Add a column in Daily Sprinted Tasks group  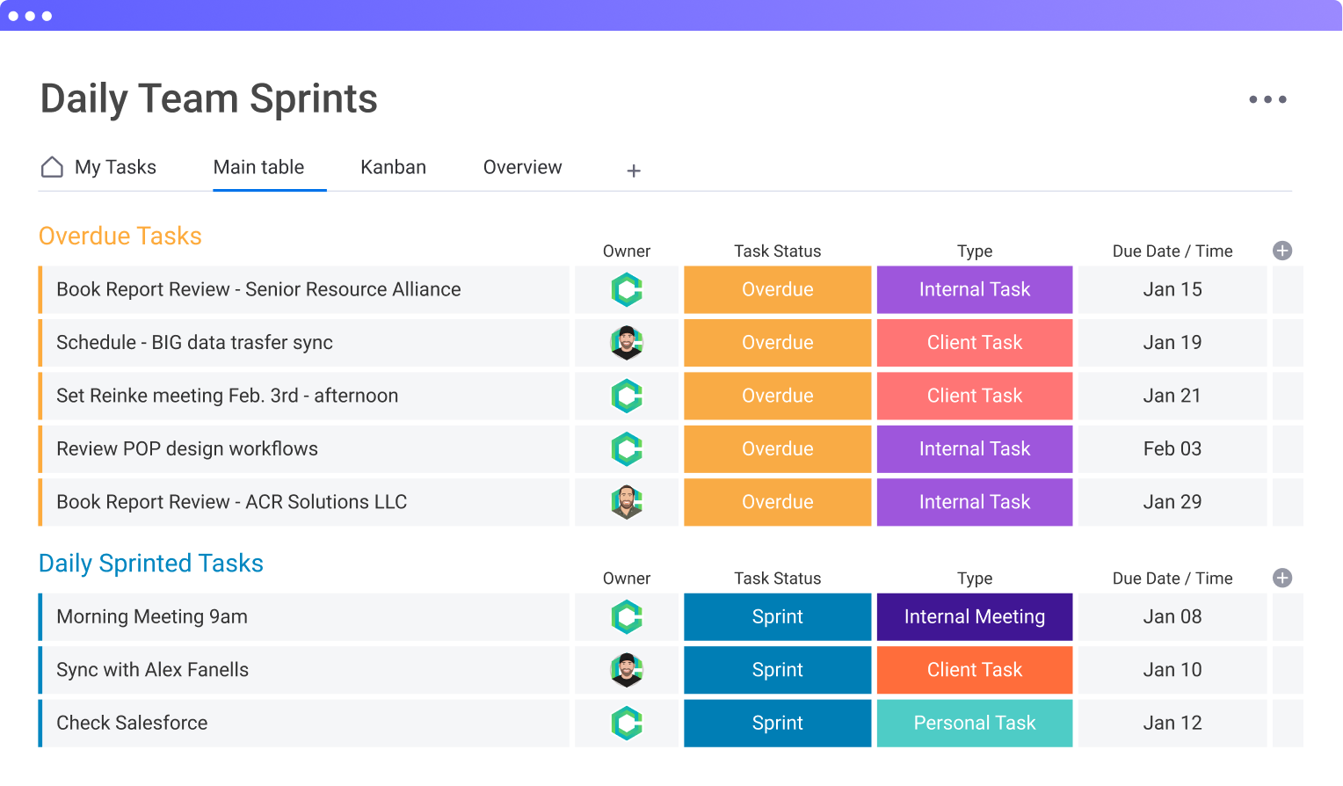click(x=1281, y=578)
